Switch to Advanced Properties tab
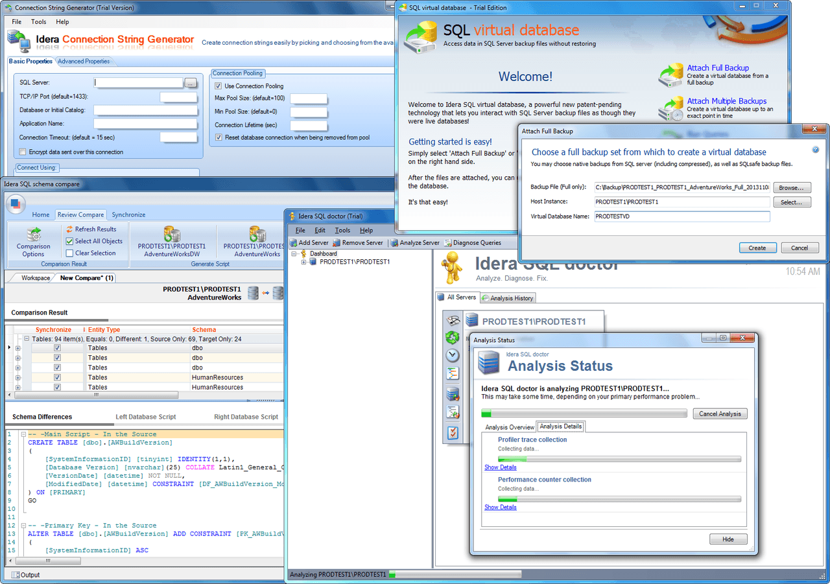Image resolution: width=830 pixels, height=584 pixels. (84, 61)
